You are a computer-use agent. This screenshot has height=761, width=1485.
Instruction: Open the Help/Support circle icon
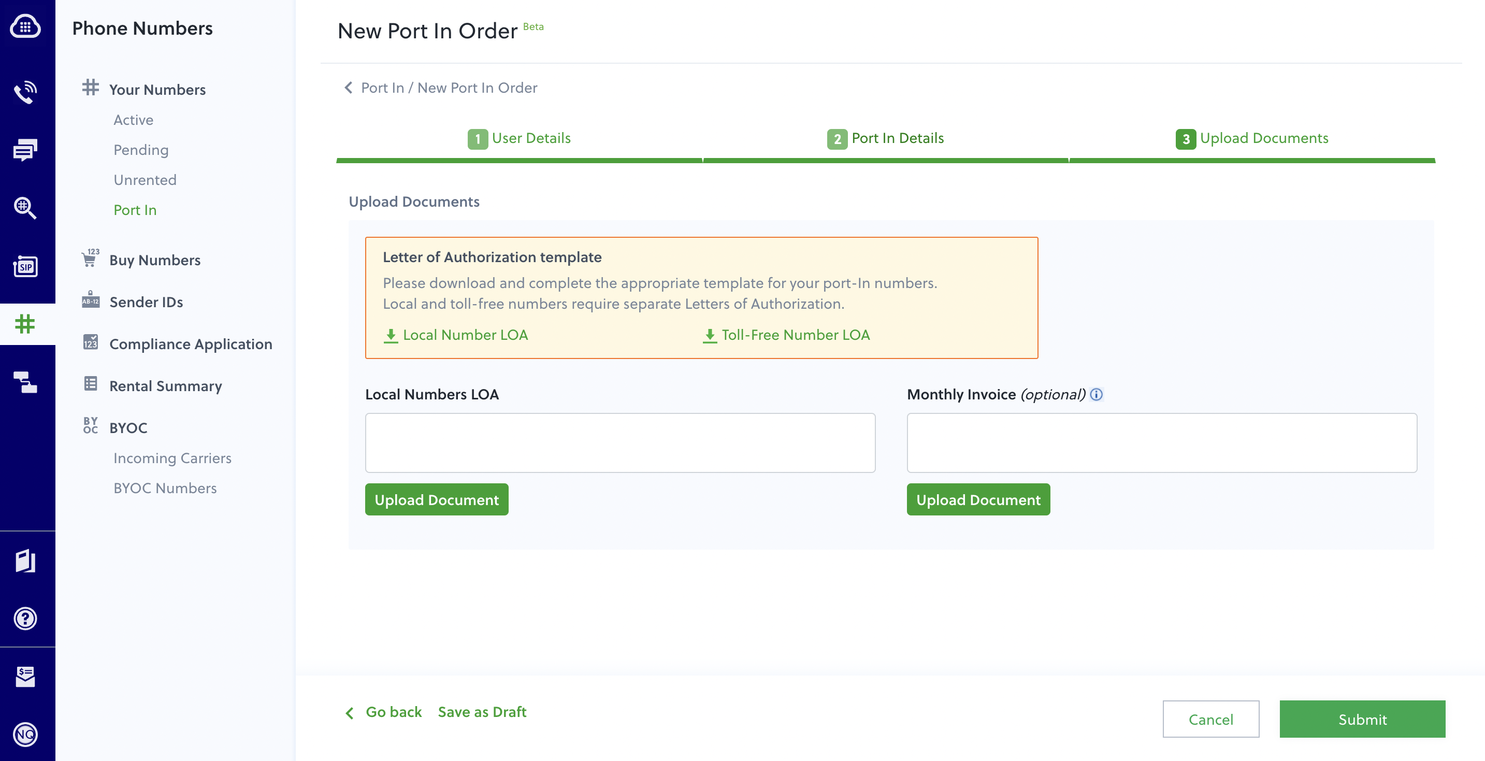26,619
